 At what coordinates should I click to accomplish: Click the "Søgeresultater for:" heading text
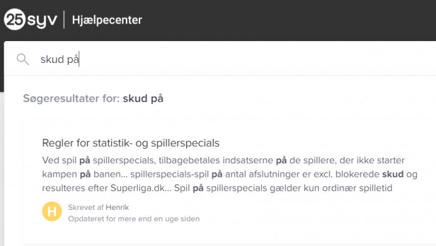tap(72, 98)
